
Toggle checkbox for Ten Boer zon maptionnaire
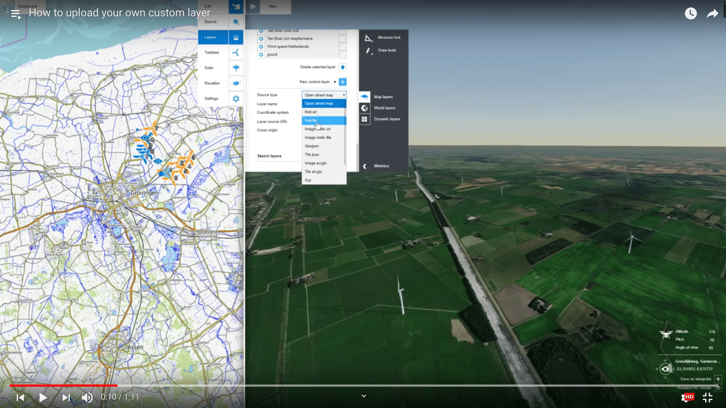point(343,39)
